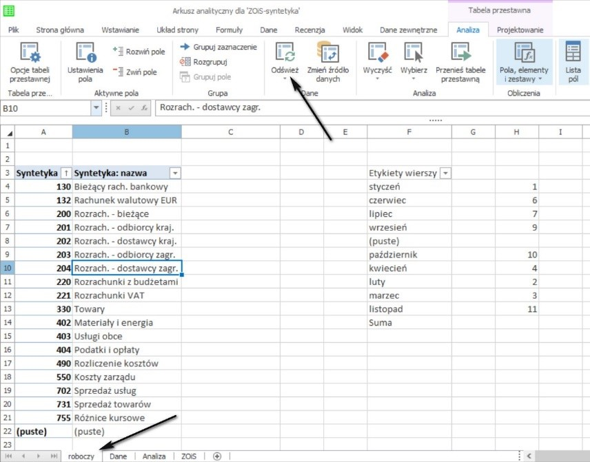Image resolution: width=590 pixels, height=462 pixels.
Task: Click Wyczyść pivot table icon
Action: point(378,52)
